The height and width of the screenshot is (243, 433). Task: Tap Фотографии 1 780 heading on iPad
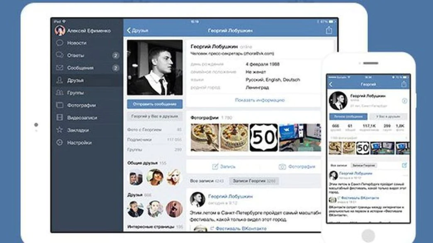[x=211, y=118]
